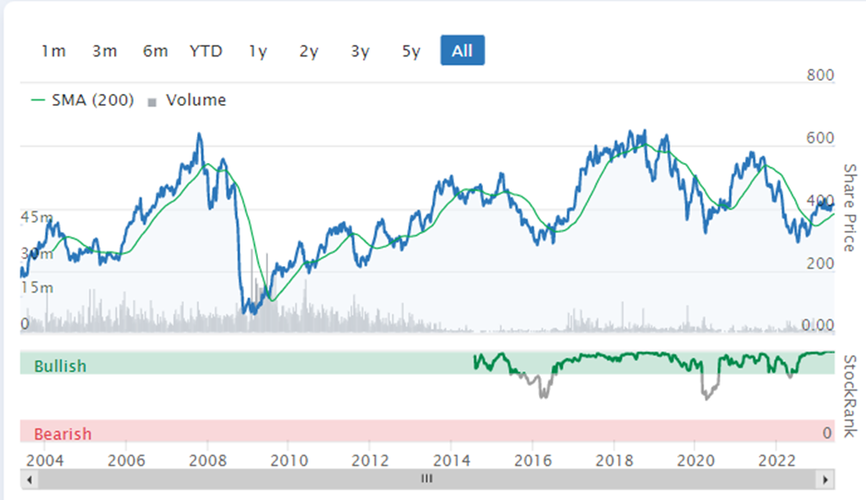866x500 pixels.
Task: Switch chart to YTD range
Action: pos(206,51)
